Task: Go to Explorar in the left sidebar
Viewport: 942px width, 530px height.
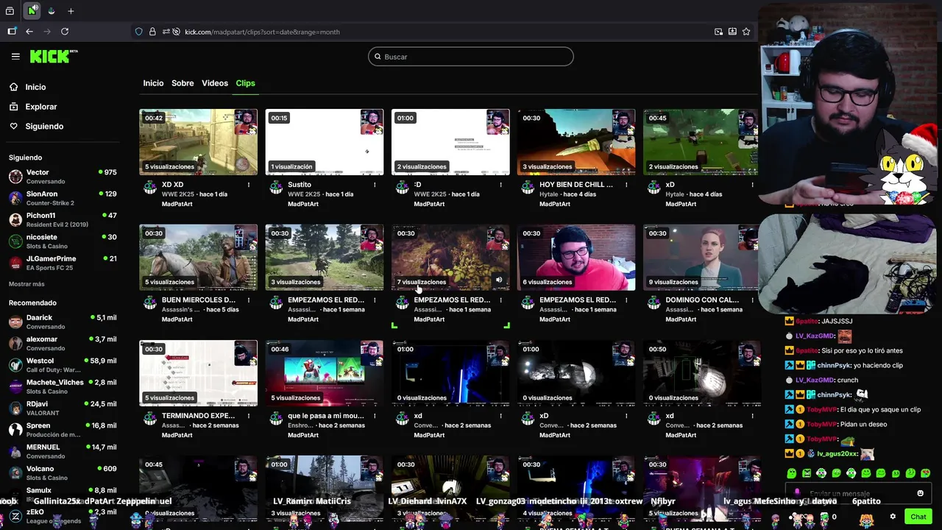Action: click(41, 107)
